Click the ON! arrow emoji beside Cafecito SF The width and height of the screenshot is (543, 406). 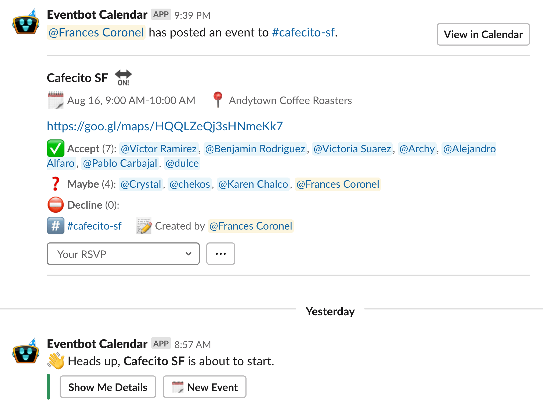pyautogui.click(x=123, y=78)
